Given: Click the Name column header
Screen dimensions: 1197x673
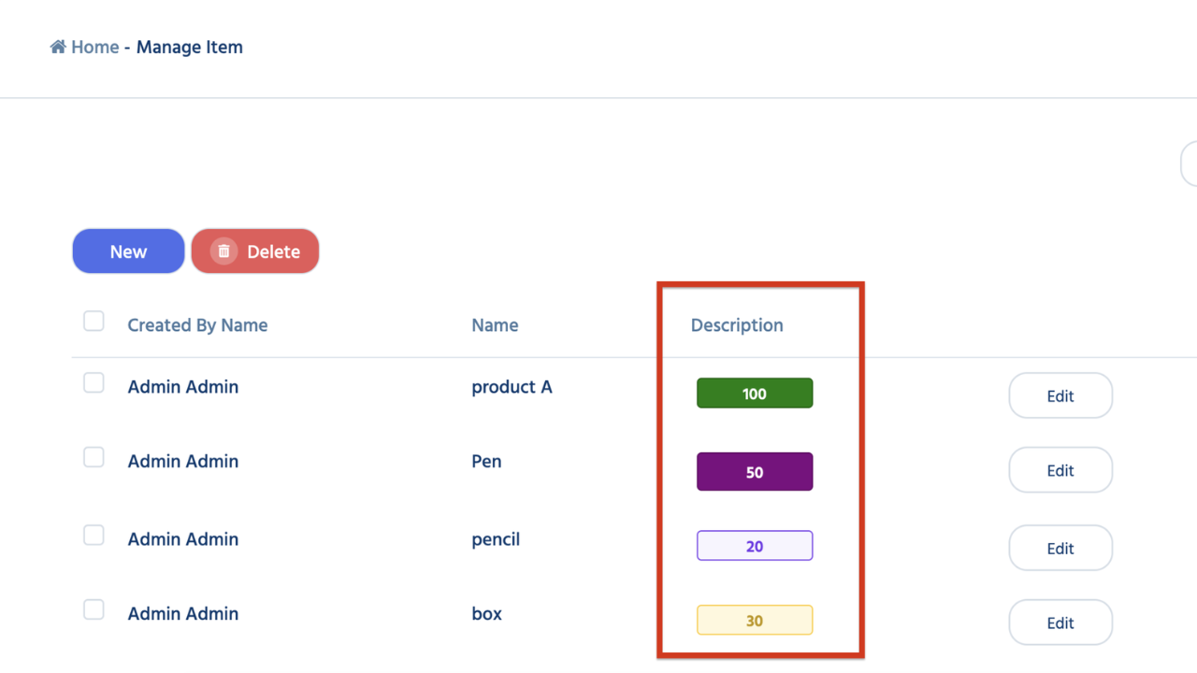Looking at the screenshot, I should point(495,325).
